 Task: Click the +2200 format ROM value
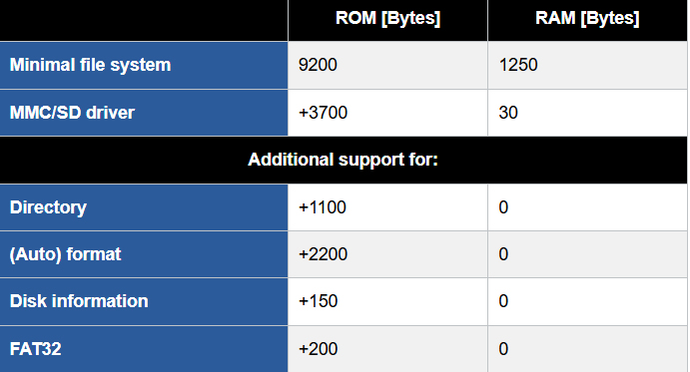[x=323, y=254]
